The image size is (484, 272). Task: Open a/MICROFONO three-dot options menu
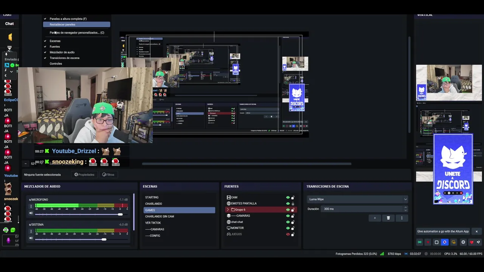[31, 206]
